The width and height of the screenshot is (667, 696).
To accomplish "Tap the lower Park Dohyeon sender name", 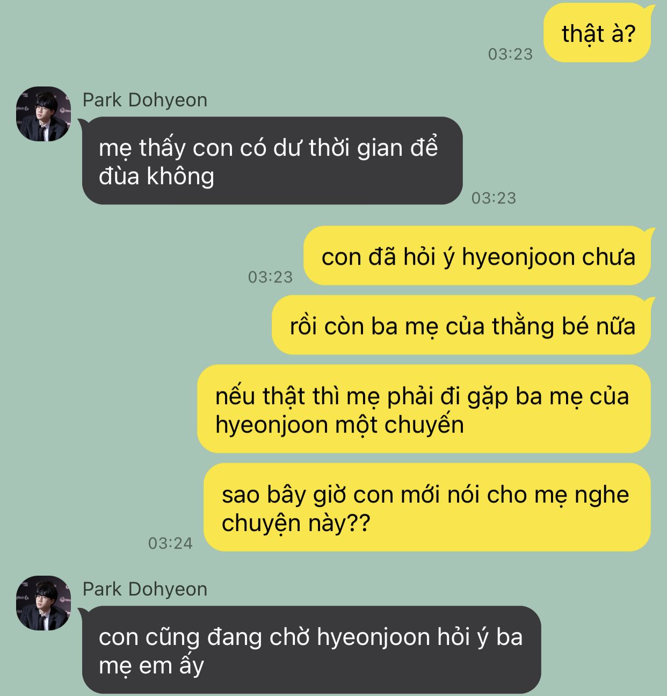I will pyautogui.click(x=144, y=589).
